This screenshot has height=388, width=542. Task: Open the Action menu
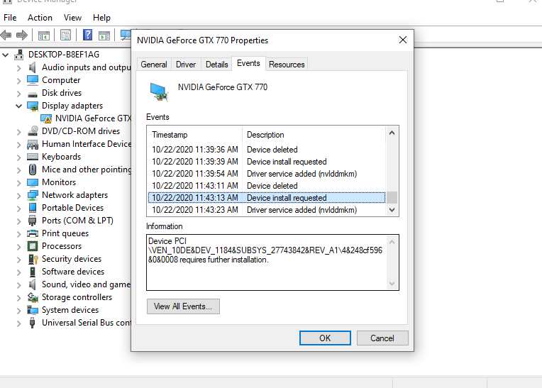[x=40, y=18]
